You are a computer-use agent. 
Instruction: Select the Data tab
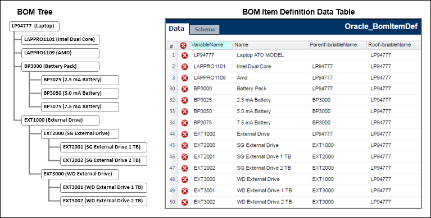[x=176, y=29]
